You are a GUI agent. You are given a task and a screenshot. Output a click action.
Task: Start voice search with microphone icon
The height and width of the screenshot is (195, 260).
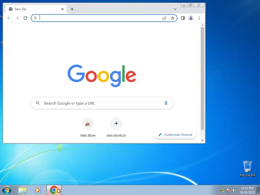[x=166, y=103]
